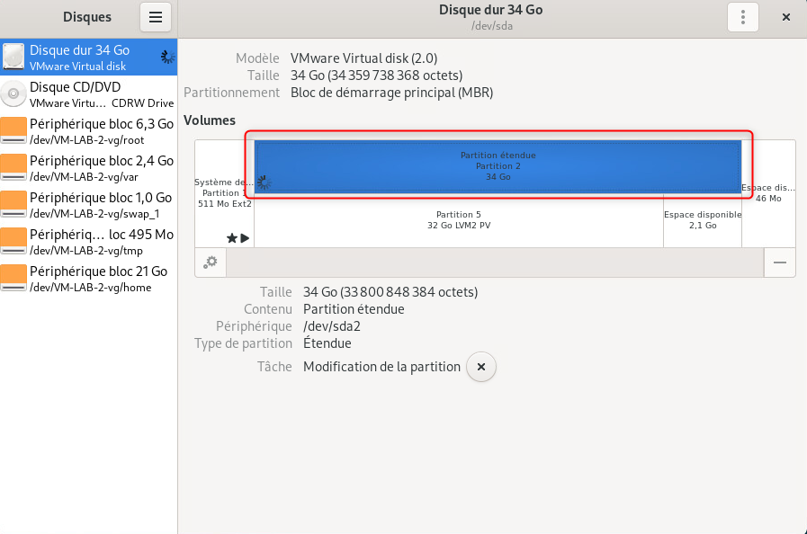807x534 pixels.
Task: Select the VM-LAB-2-vg/home block device icon
Action: [13, 279]
